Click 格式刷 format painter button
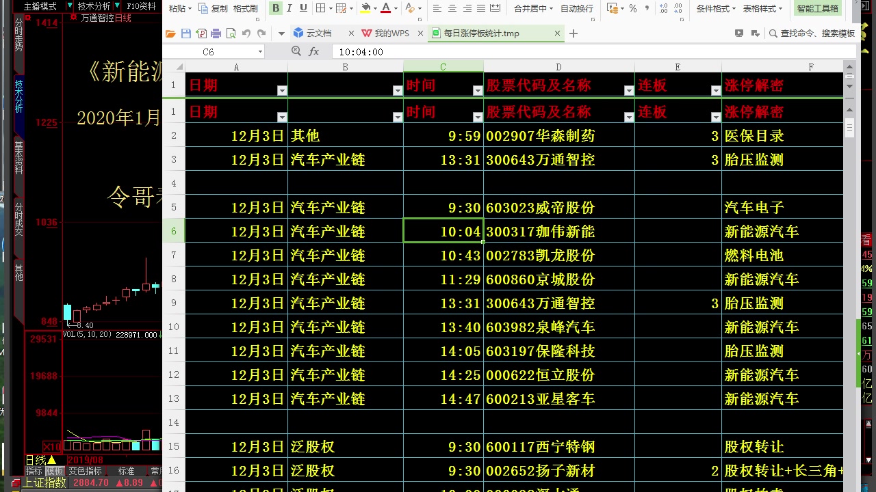The height and width of the screenshot is (492, 876). click(245, 8)
